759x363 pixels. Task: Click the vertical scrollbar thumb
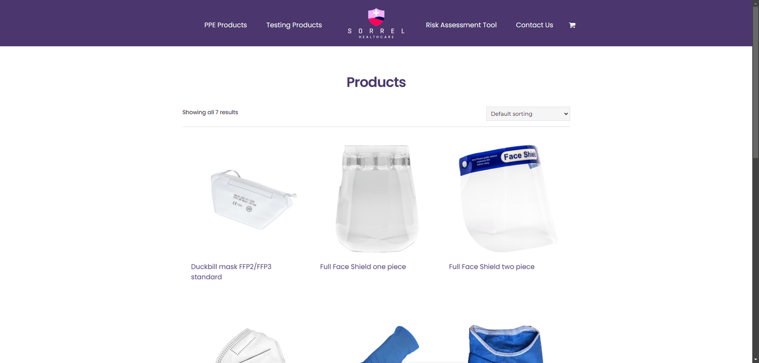756,82
